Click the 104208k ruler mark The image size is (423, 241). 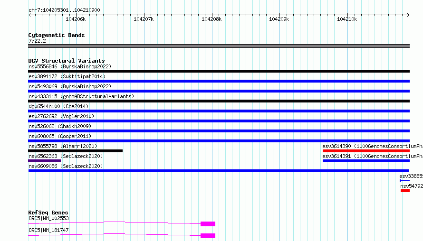pos(211,19)
